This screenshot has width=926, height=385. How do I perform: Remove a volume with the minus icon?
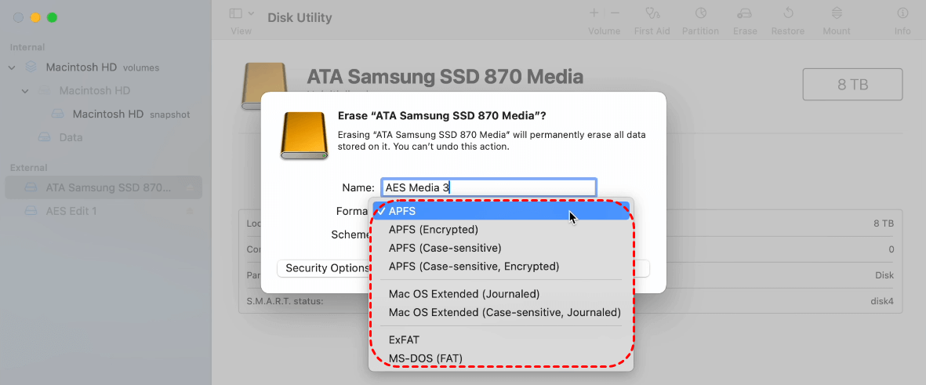[615, 13]
